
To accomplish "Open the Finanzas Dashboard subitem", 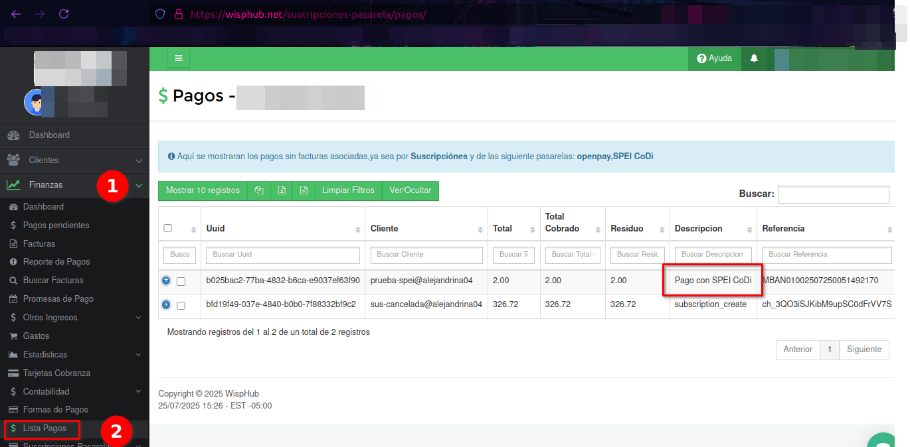I will (x=43, y=207).
